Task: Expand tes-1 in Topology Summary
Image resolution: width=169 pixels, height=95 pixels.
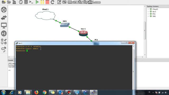Action: click(x=148, y=12)
